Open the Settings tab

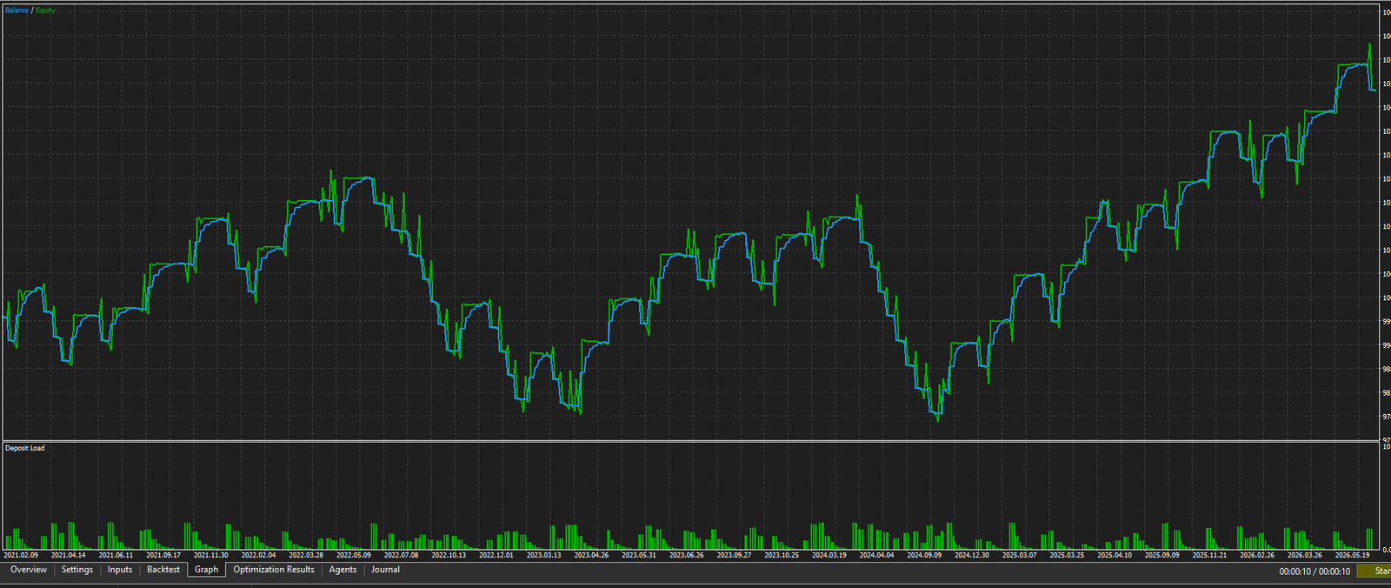[x=77, y=570]
